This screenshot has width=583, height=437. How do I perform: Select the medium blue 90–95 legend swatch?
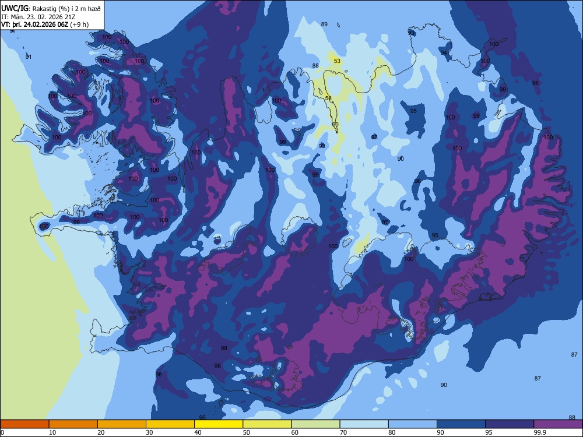461,424
